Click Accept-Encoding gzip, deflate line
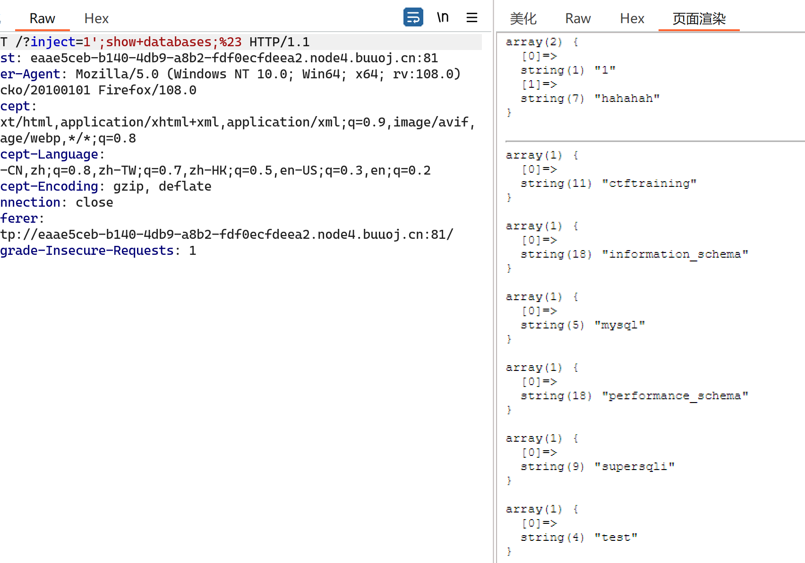 pyautogui.click(x=106, y=186)
